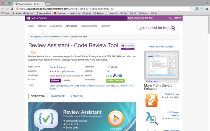Open the Chrome hamburger menu
The image size is (210, 131).
[x=207, y=9]
